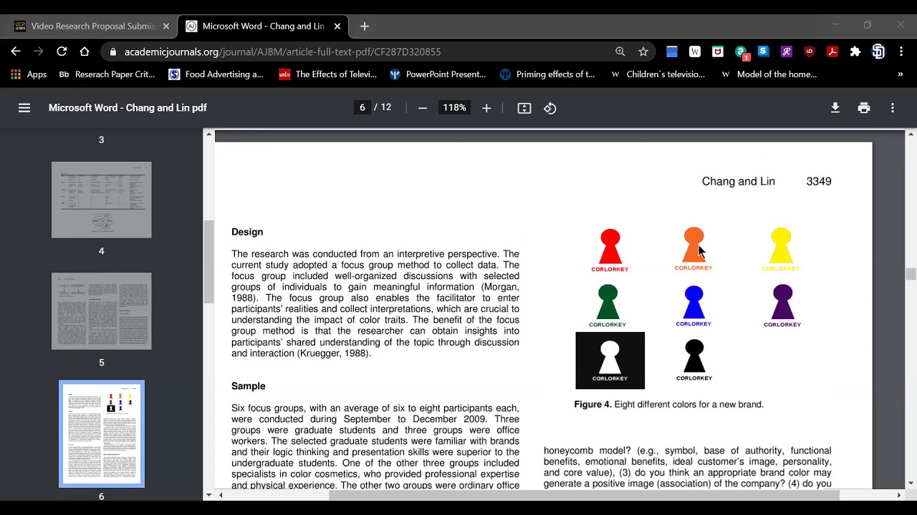Click the document scroll down arrow
Screen dimensions: 917x515
911,484
